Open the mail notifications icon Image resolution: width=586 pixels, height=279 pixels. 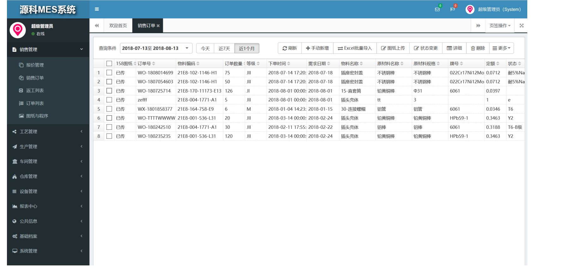pyautogui.click(x=437, y=9)
